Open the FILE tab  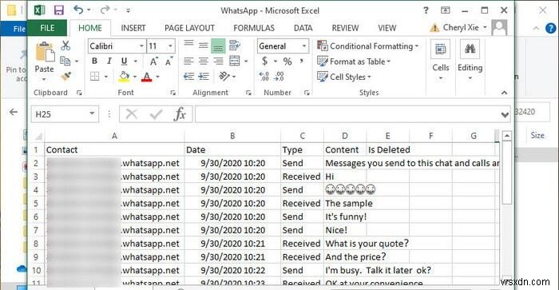[x=47, y=28]
